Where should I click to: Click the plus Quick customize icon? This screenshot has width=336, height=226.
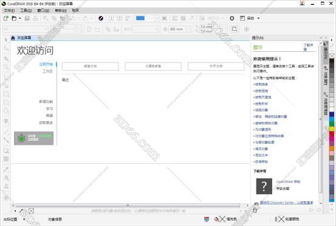coord(246,29)
